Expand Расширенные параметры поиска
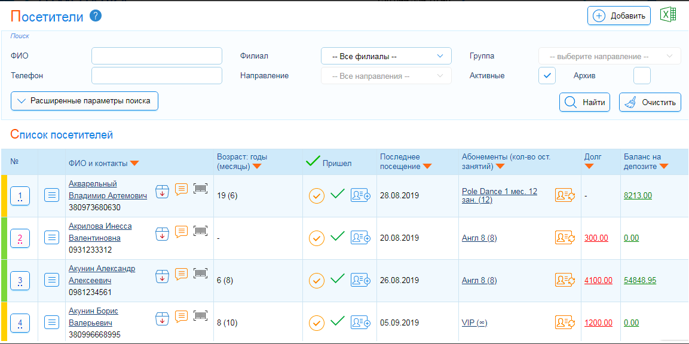The height and width of the screenshot is (344, 689). tap(84, 101)
